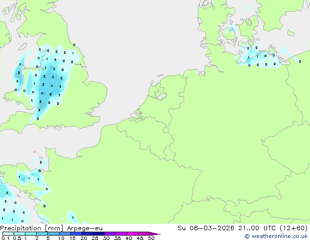Select the 'Arpege-eu' model name label

tap(85, 228)
